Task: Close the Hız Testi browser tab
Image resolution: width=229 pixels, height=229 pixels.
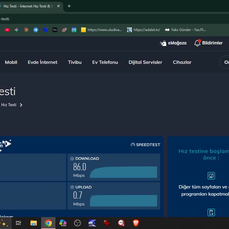Action: click(58, 6)
